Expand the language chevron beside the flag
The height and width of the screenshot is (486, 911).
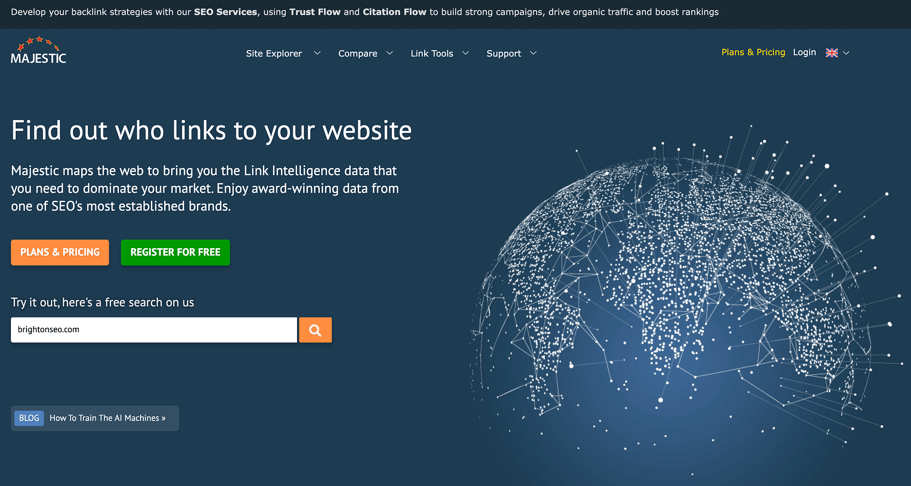tap(846, 53)
